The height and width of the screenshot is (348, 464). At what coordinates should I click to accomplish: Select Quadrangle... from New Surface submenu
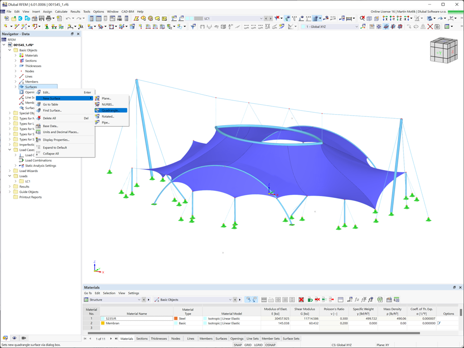(111, 111)
